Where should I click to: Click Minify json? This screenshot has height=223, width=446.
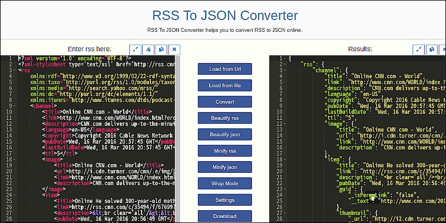click(x=225, y=167)
